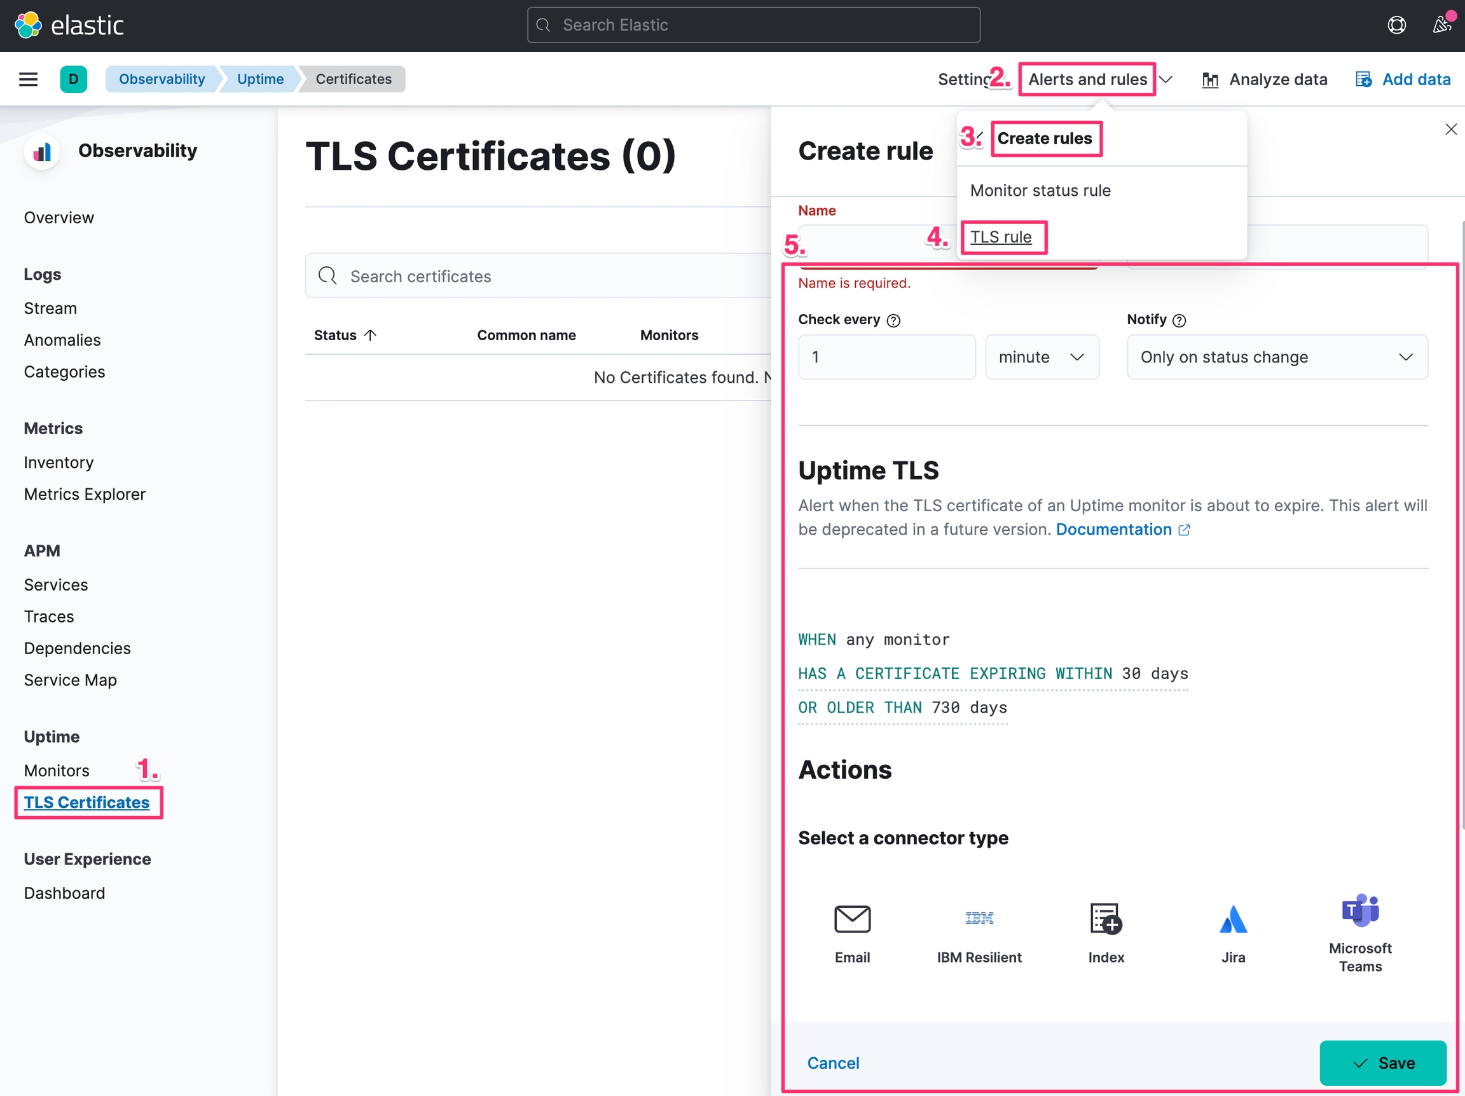The image size is (1465, 1096).
Task: Choose the Jira connector icon
Action: (x=1232, y=919)
